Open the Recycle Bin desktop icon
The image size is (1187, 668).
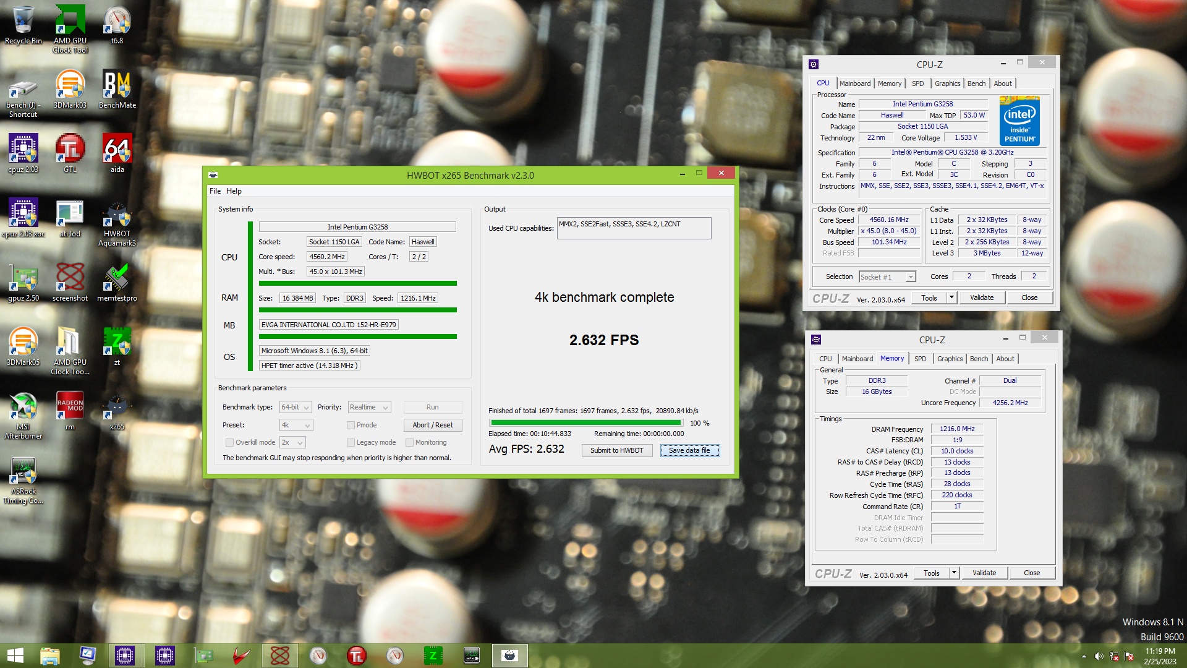[23, 25]
